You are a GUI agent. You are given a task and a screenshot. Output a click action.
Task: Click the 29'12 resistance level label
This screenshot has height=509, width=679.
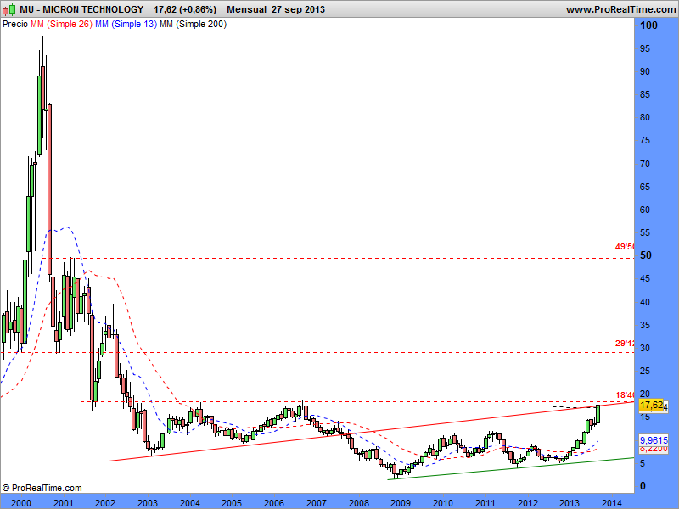point(625,344)
